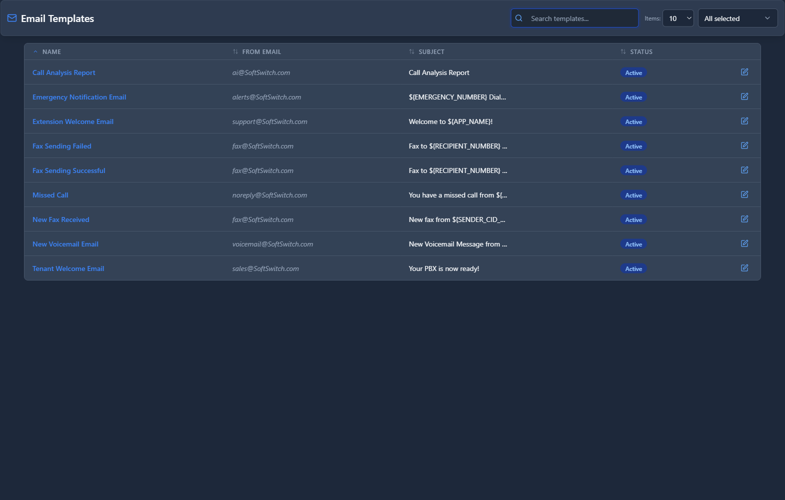Click the STATUS column header
This screenshot has width=785, height=500.
click(641, 52)
